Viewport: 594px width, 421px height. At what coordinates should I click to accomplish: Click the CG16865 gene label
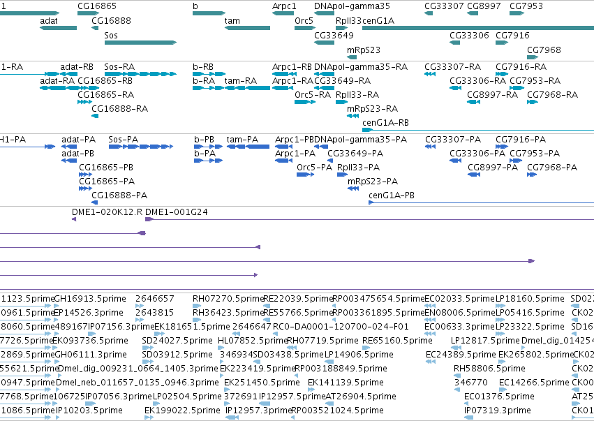(97, 6)
